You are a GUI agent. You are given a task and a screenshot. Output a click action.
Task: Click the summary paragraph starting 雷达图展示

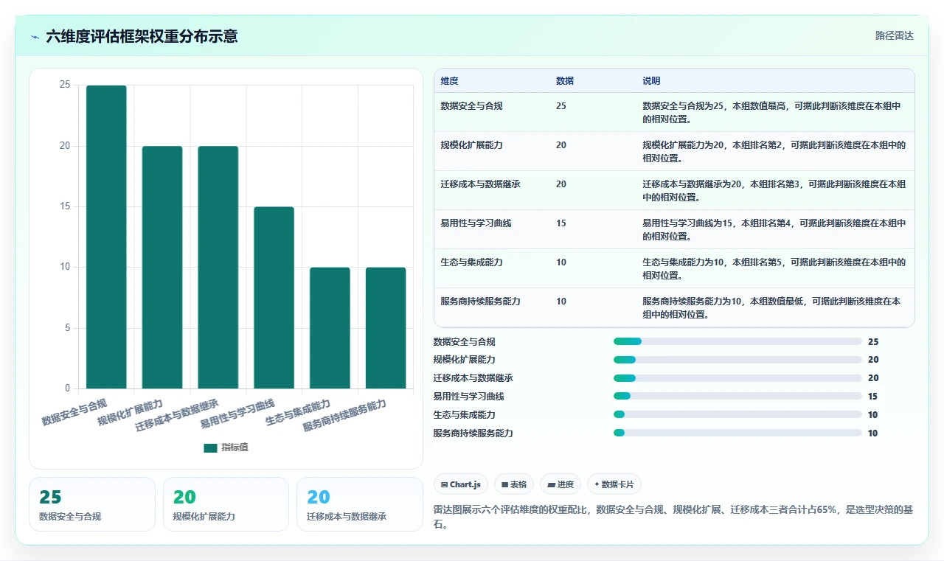(x=673, y=518)
